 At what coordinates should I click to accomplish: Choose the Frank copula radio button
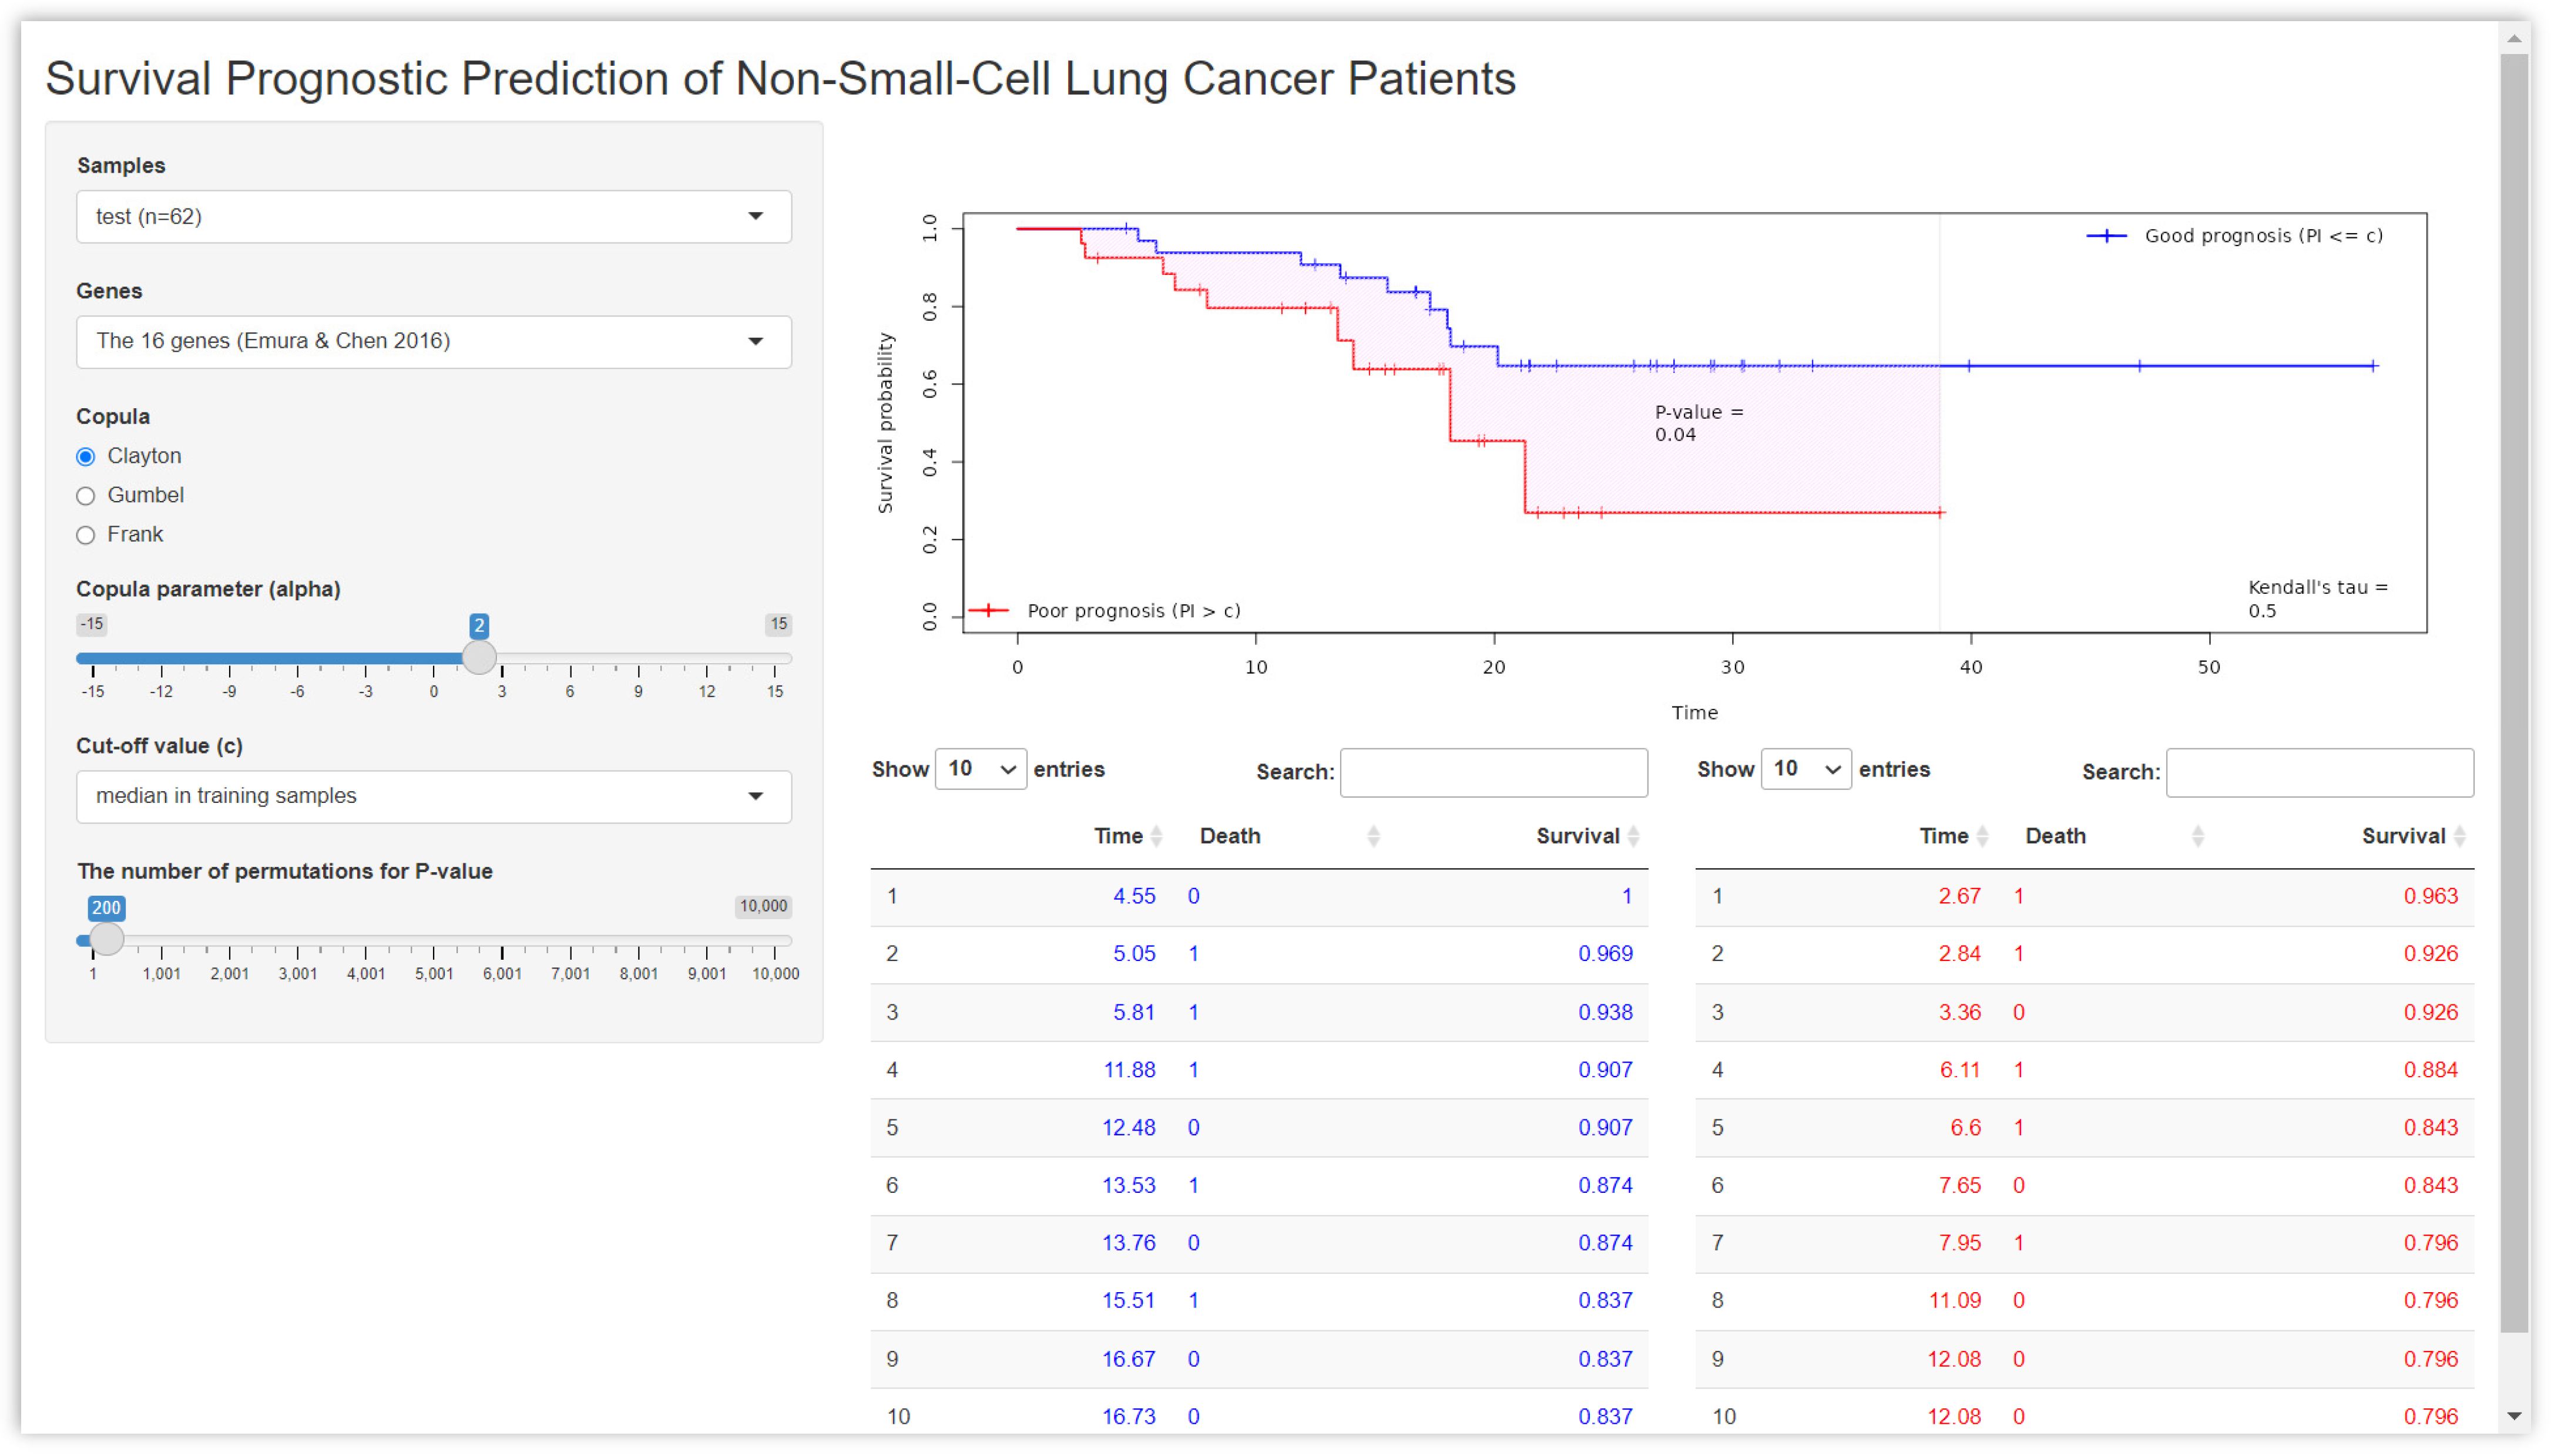click(x=86, y=535)
